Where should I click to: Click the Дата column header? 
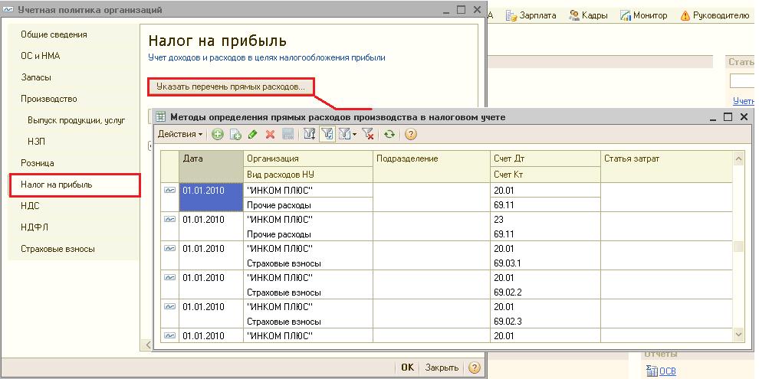click(x=211, y=166)
